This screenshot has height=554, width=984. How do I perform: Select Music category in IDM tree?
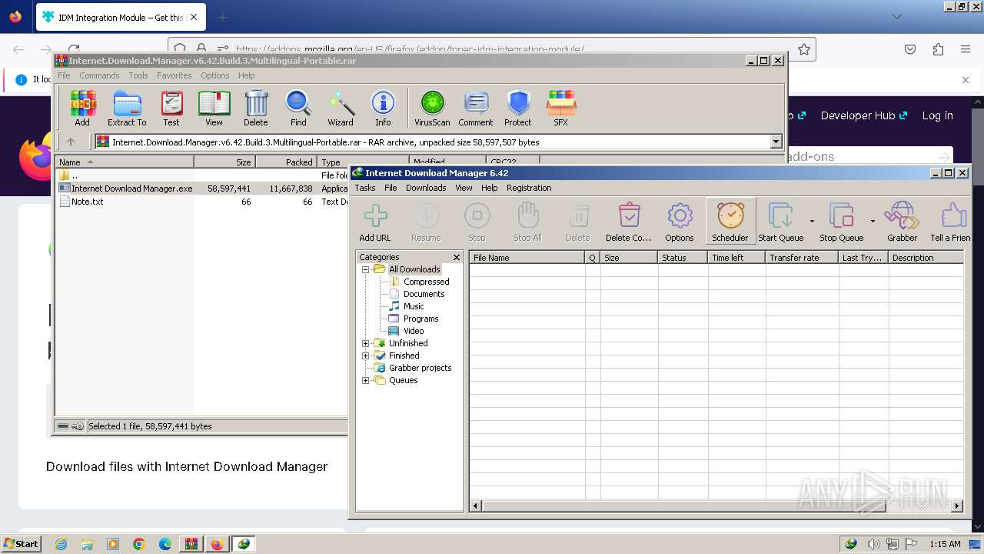point(414,306)
